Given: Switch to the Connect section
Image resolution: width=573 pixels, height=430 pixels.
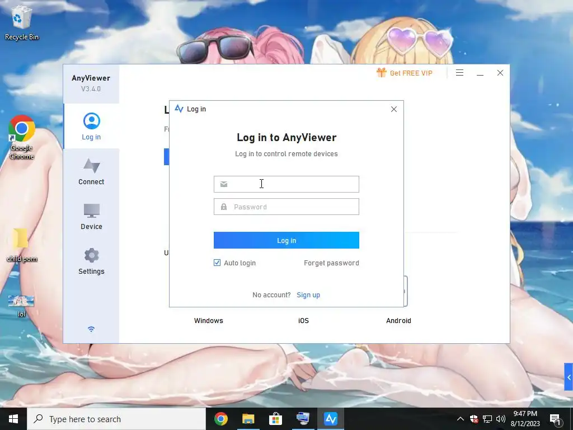Looking at the screenshot, I should (91, 171).
